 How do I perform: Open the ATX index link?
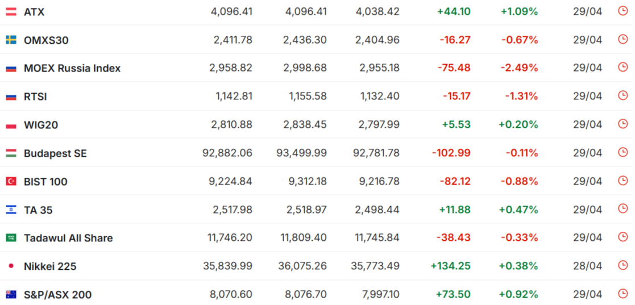coord(34,12)
